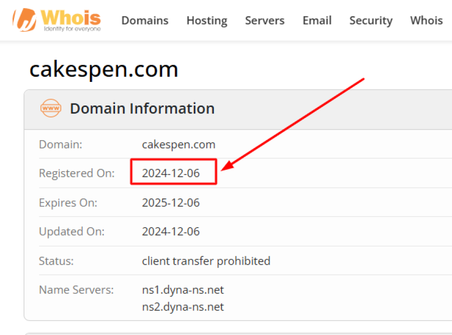The height and width of the screenshot is (335, 452).
Task: Open the Whois menu item
Action: (x=426, y=21)
